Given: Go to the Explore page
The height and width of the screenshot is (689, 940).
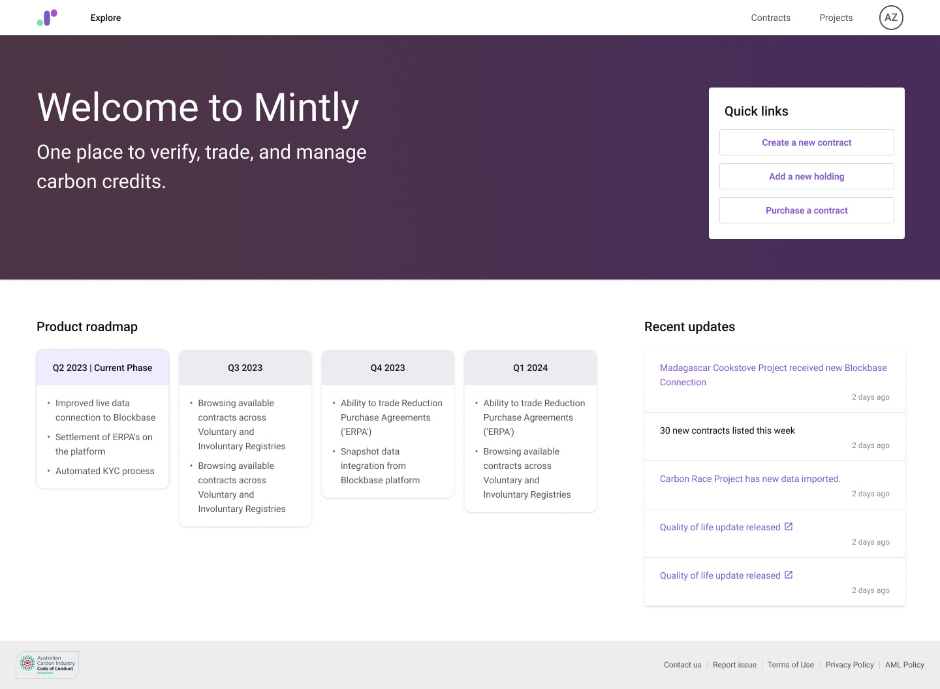Looking at the screenshot, I should [x=106, y=18].
